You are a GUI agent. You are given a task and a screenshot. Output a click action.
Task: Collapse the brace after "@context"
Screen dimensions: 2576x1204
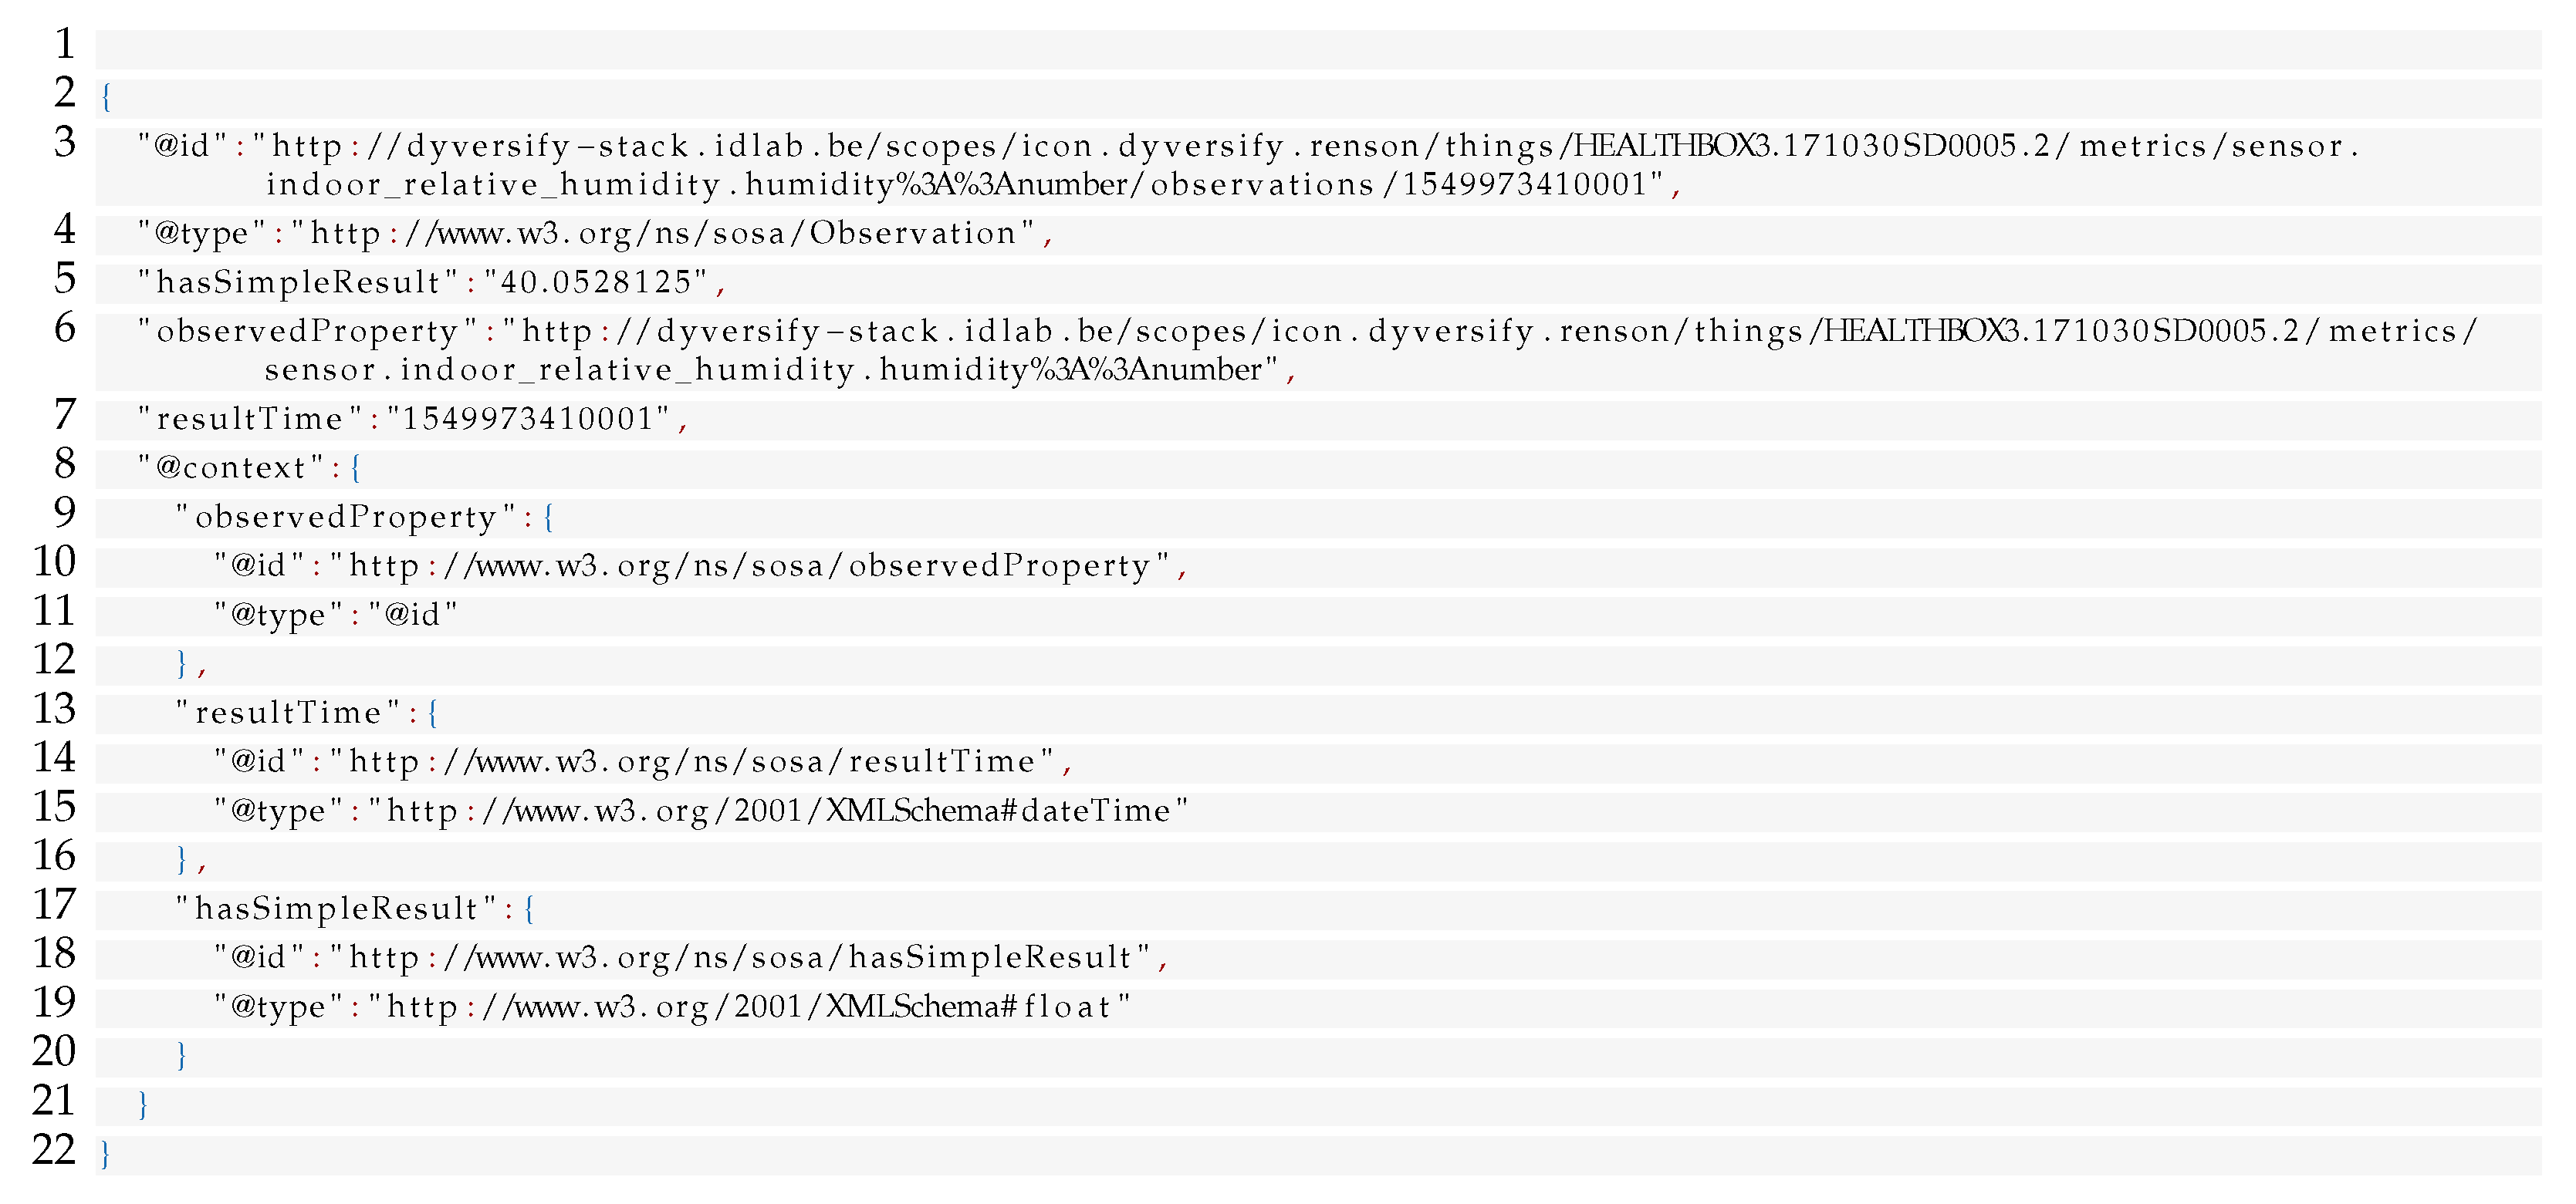coord(355,467)
